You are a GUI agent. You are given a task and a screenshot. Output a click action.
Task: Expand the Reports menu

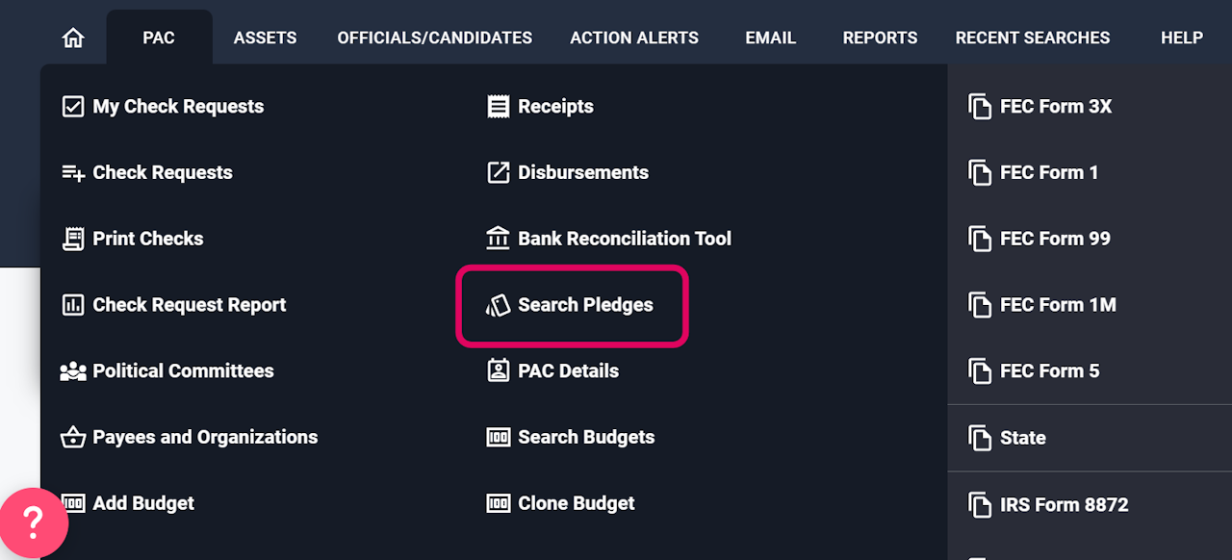pos(880,38)
